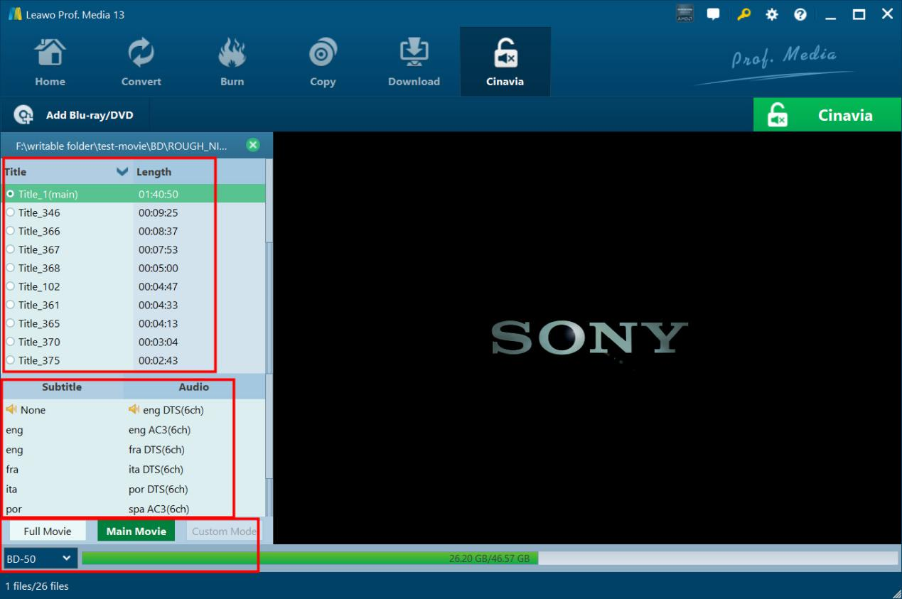The width and height of the screenshot is (902, 599).
Task: Select the Title_368 radio button
Action: [10, 268]
